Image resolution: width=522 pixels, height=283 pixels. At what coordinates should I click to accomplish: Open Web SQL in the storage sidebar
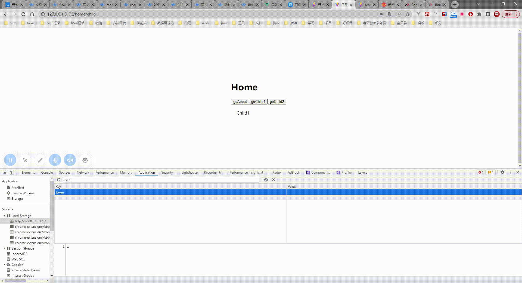coord(18,259)
